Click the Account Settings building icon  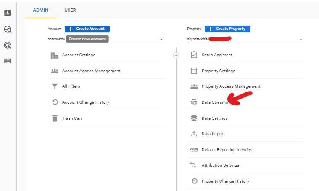[55, 55]
